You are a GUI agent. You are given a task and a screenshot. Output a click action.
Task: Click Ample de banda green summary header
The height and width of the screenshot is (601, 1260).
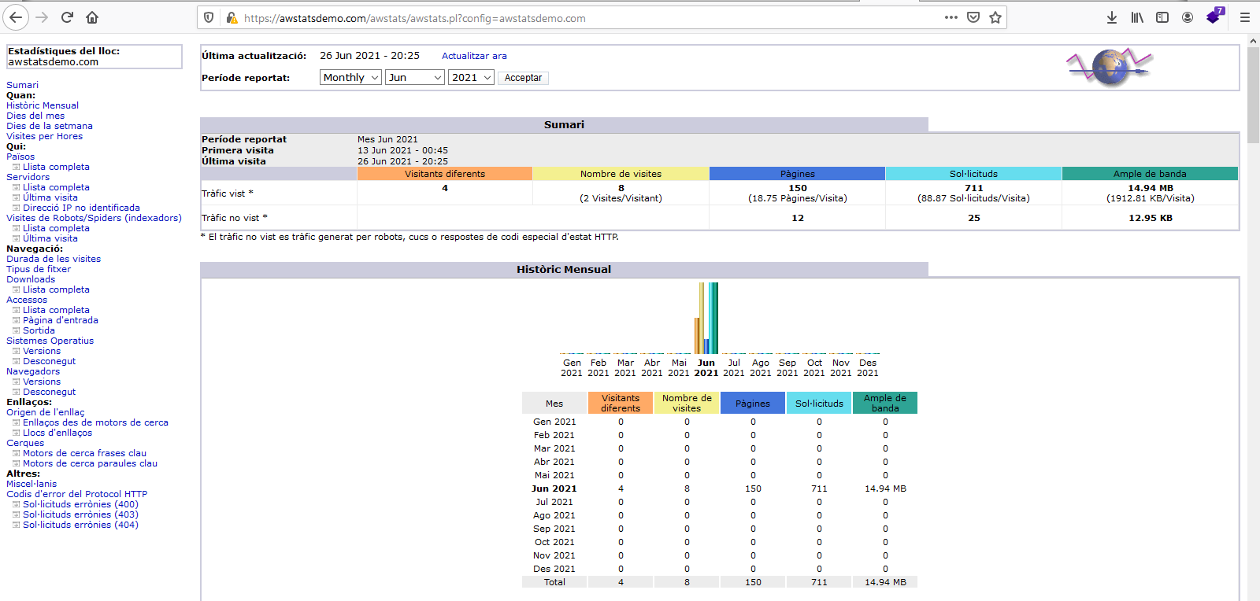(x=1150, y=174)
